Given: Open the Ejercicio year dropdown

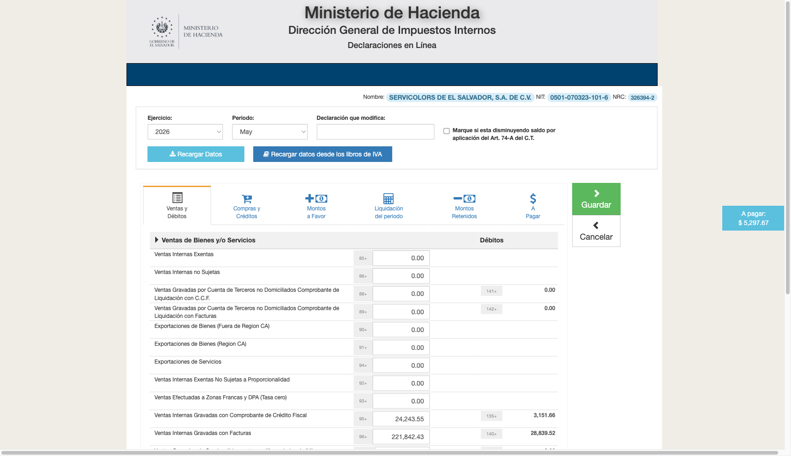Looking at the screenshot, I should tap(185, 132).
